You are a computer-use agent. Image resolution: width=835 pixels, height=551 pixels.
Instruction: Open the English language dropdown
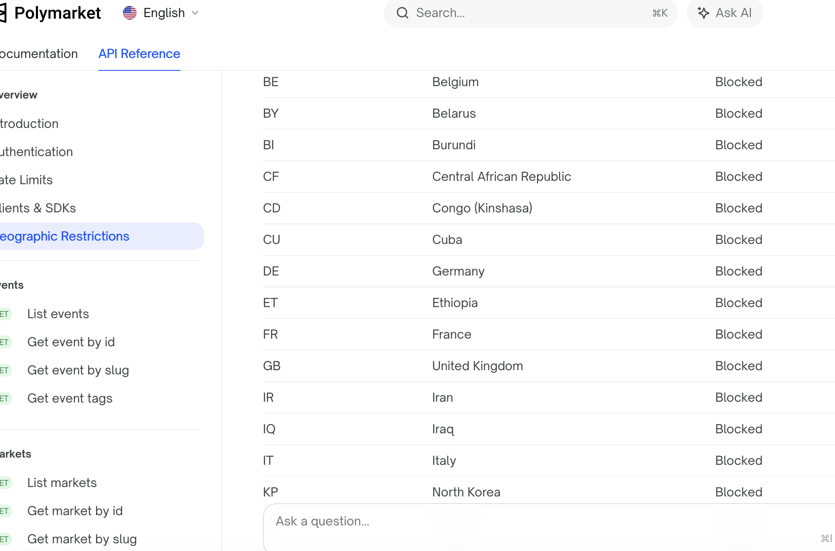(x=163, y=13)
